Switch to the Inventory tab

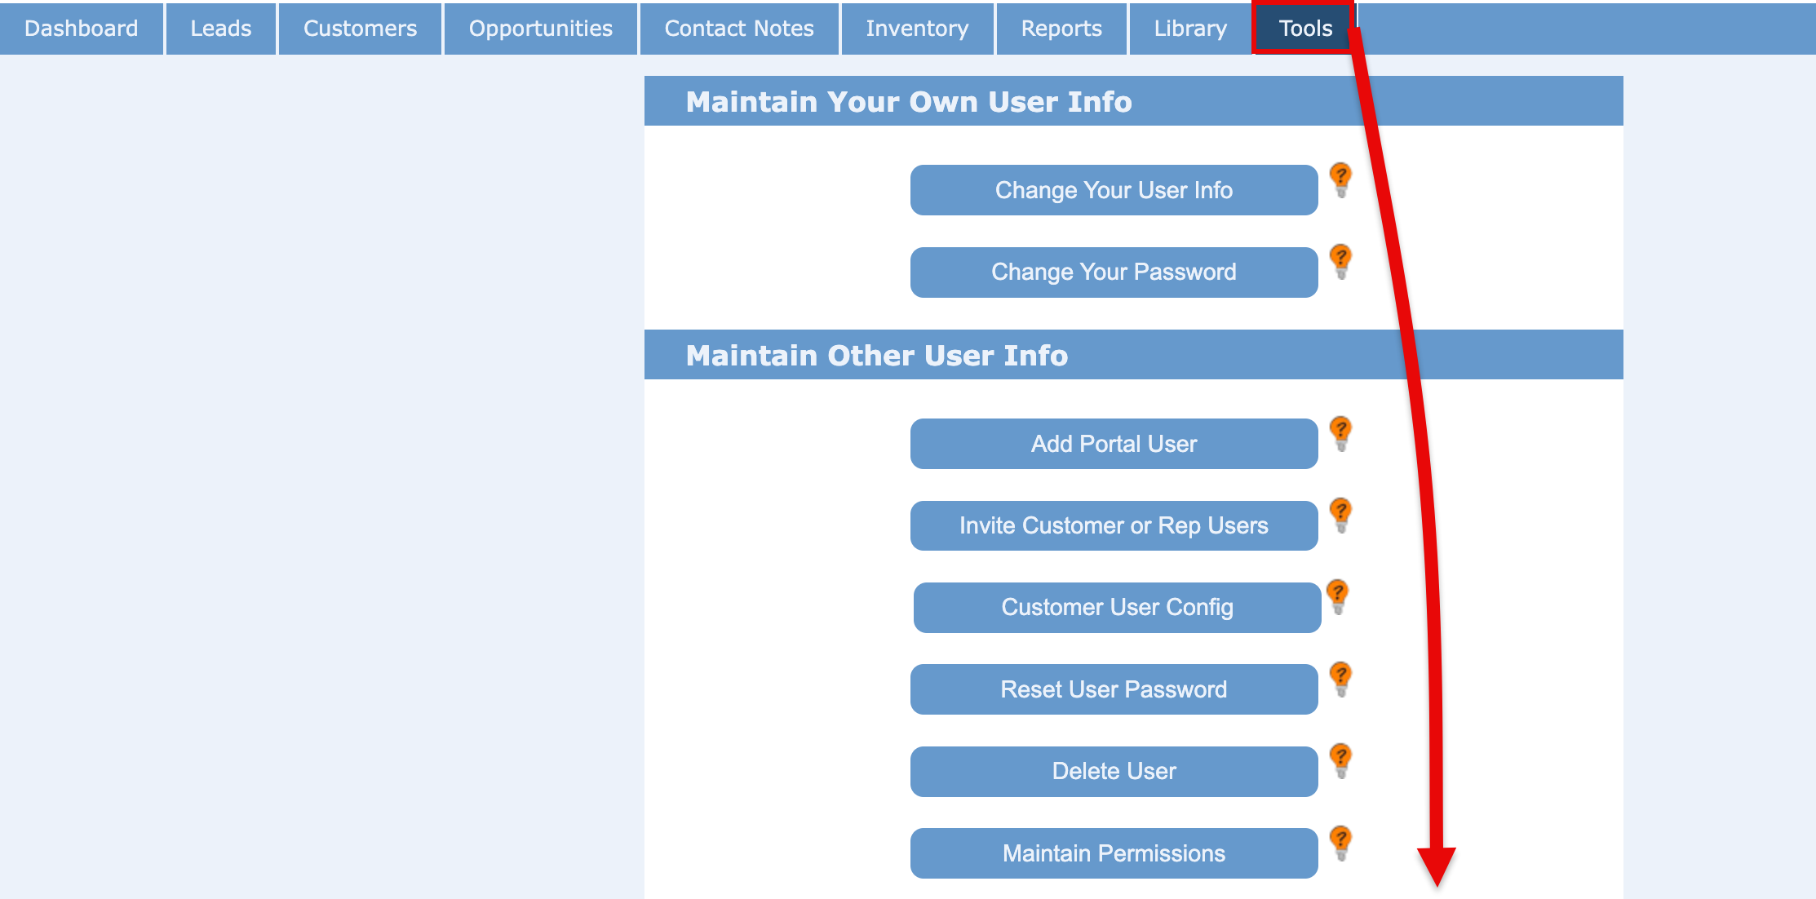pos(917,29)
